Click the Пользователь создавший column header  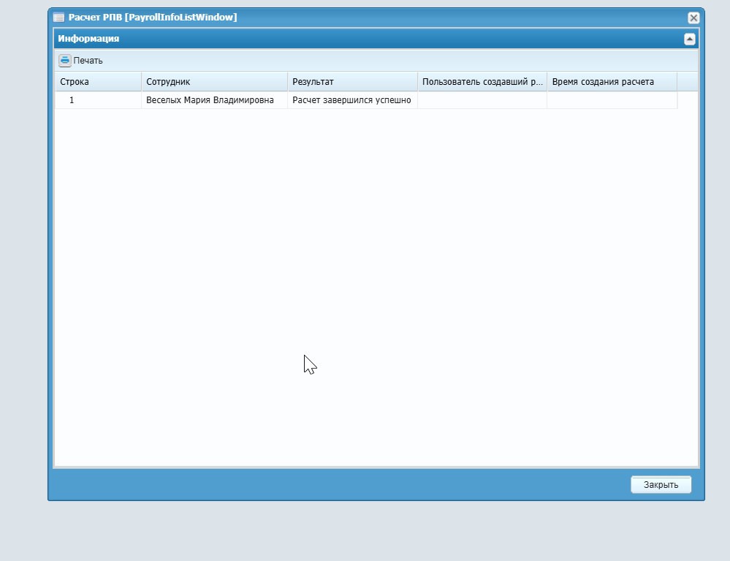pyautogui.click(x=482, y=81)
